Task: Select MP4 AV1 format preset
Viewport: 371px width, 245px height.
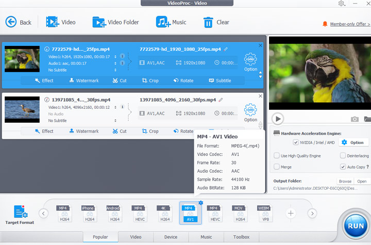Action: [190, 214]
